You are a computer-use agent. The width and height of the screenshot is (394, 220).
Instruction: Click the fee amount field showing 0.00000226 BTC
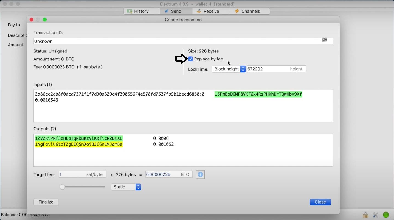tap(169, 174)
